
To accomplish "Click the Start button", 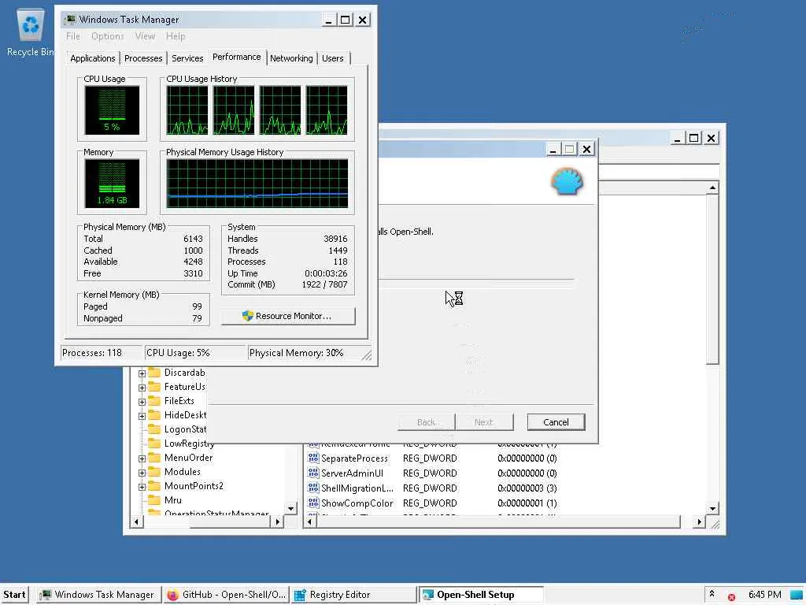I will [x=14, y=595].
